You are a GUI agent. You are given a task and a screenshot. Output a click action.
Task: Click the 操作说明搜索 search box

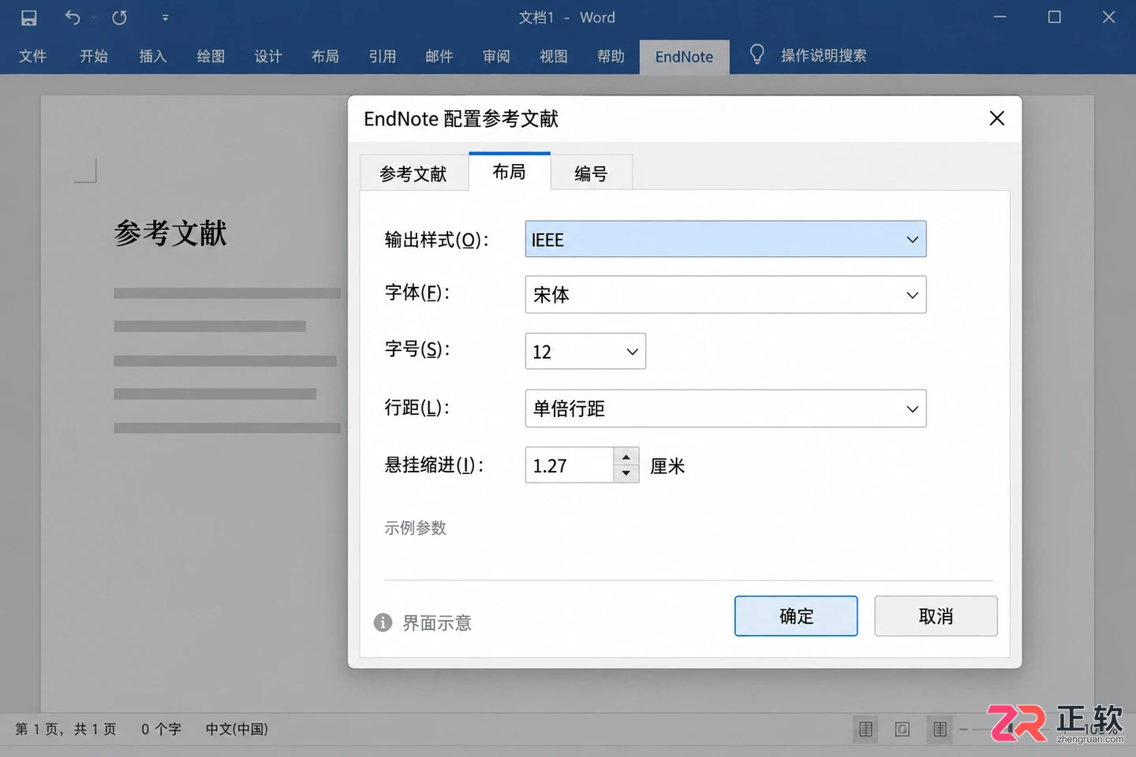click(x=824, y=55)
